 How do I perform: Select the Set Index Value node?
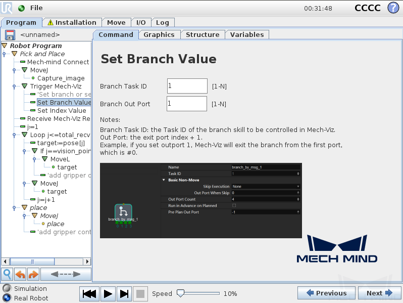coord(62,111)
